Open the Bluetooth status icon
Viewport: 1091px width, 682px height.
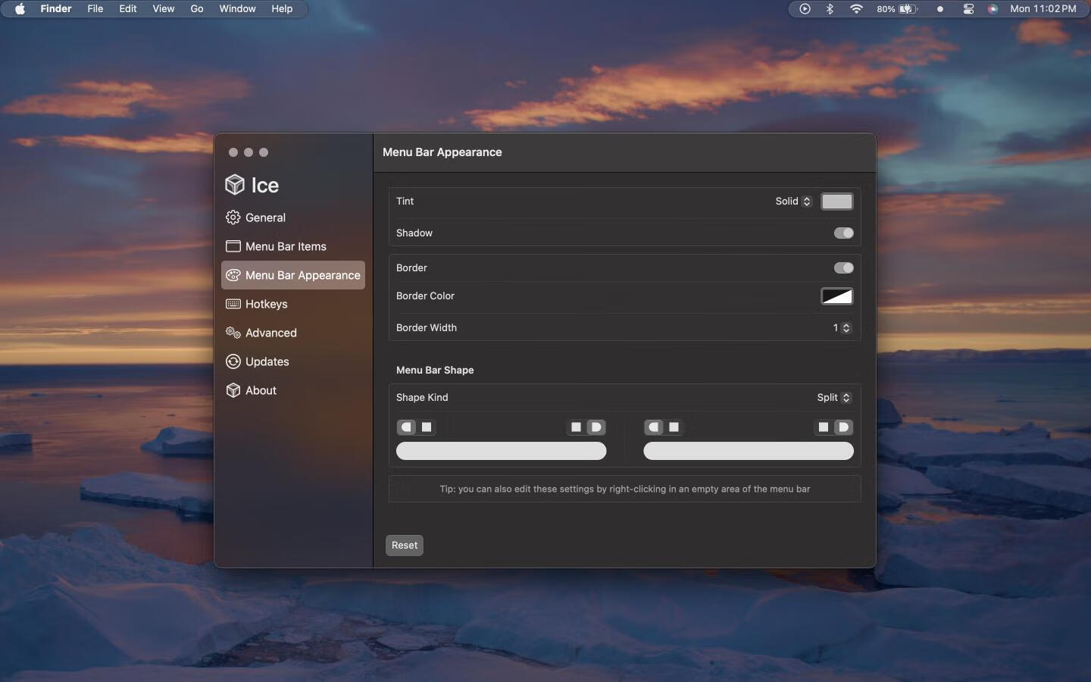(830, 9)
